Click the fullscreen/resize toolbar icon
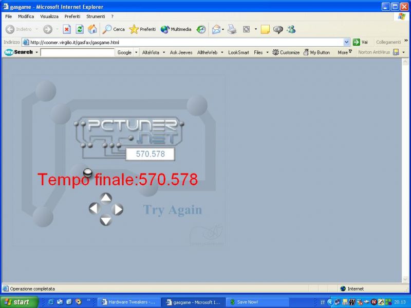 click(247, 29)
